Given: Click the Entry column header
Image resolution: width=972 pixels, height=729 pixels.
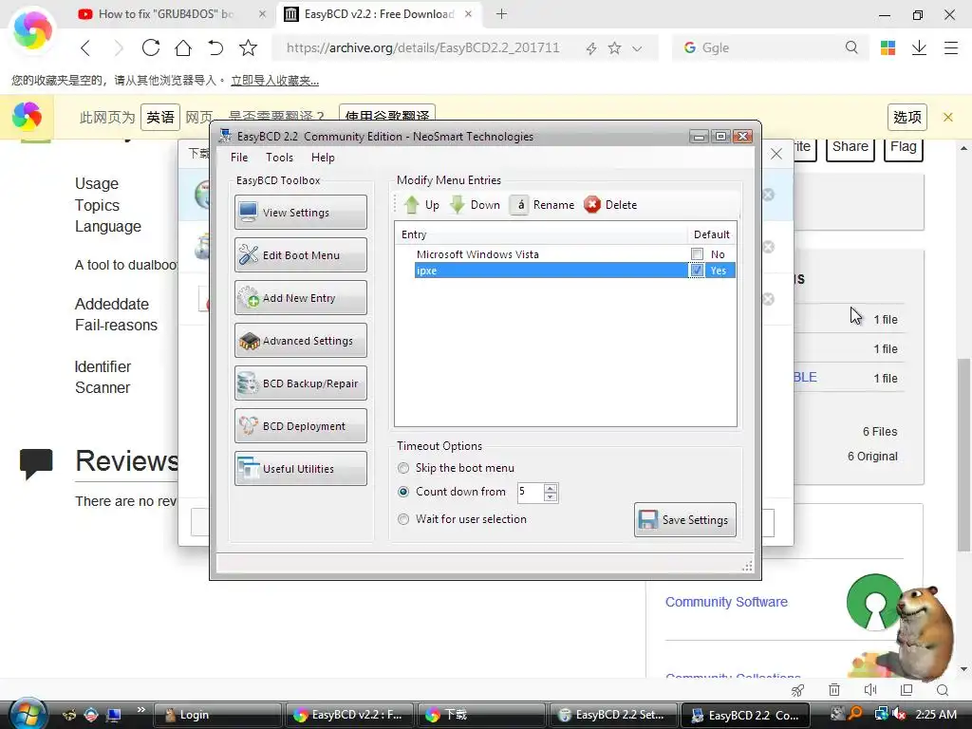Looking at the screenshot, I should click(540, 234).
